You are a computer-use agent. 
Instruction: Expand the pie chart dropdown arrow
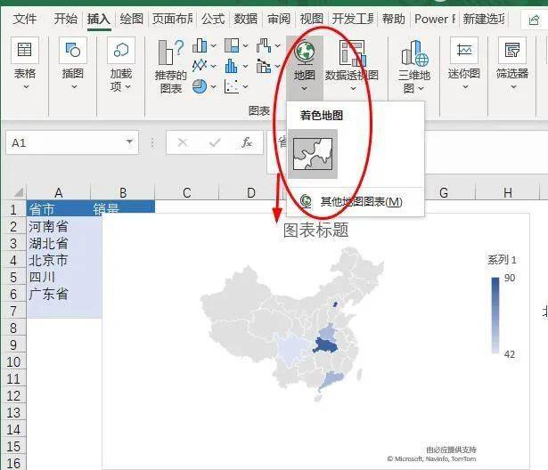tap(214, 86)
